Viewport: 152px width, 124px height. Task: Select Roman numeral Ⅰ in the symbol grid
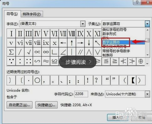point(11,33)
